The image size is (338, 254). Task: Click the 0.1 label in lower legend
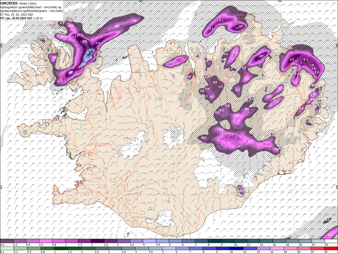[x=2, y=252]
